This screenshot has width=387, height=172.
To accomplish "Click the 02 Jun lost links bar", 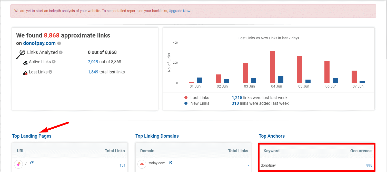I will click(x=218, y=79).
